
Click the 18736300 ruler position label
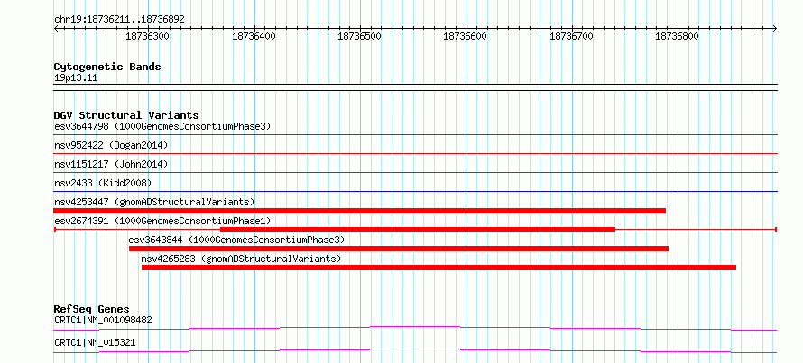147,37
